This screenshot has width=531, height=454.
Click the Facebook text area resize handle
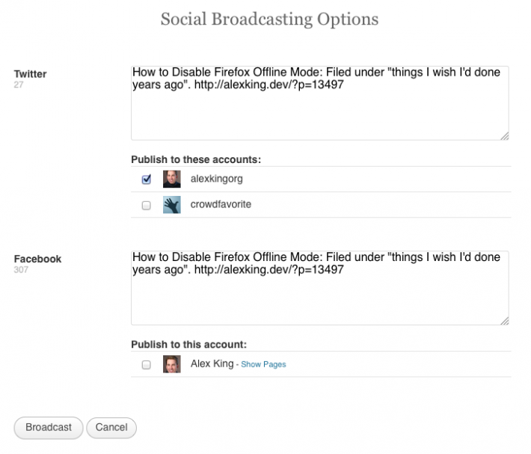(x=505, y=321)
